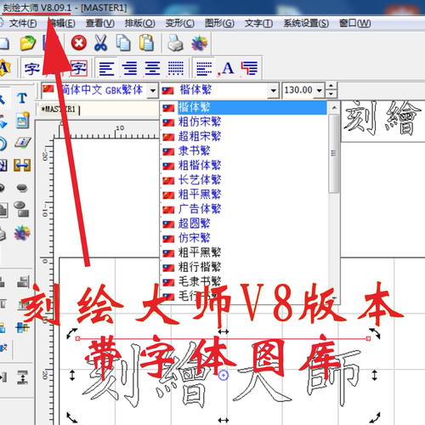Viewport: 425px width, 425px height.
Task: Open the 变形(C) menu
Action: click(x=180, y=23)
